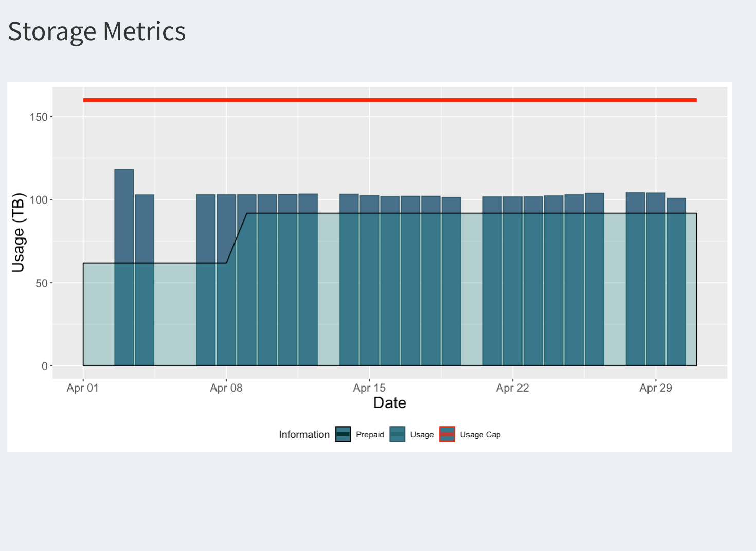Click the Apr 15 date axis label
The width and height of the screenshot is (756, 551).
click(x=369, y=388)
